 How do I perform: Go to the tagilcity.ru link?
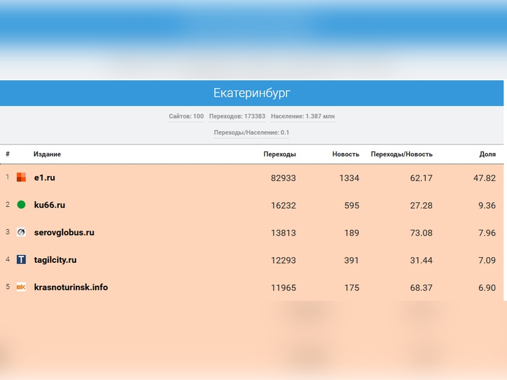click(55, 260)
